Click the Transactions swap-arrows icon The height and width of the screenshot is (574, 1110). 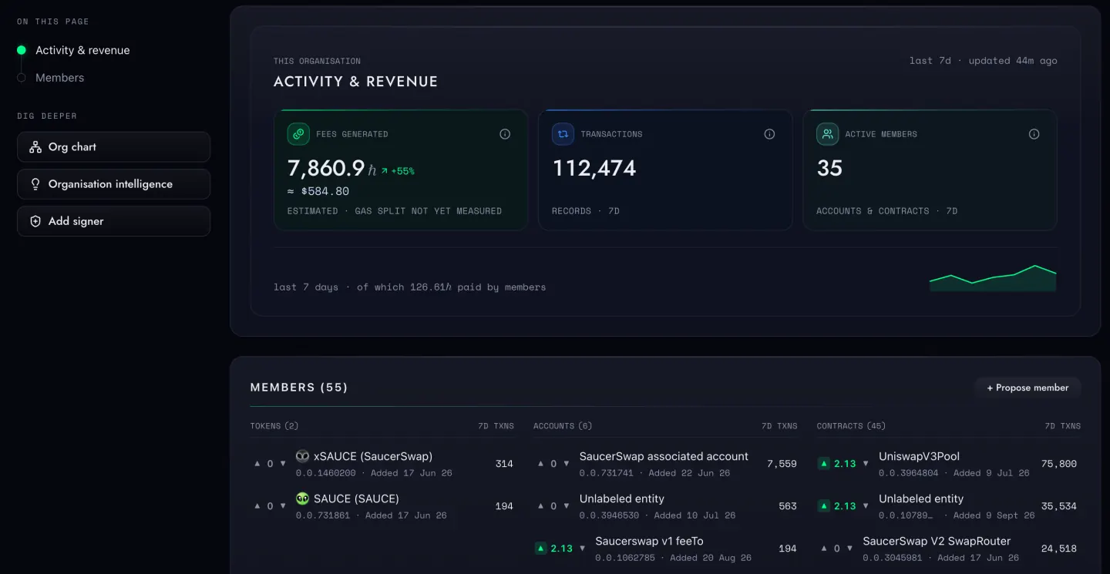pyautogui.click(x=563, y=134)
